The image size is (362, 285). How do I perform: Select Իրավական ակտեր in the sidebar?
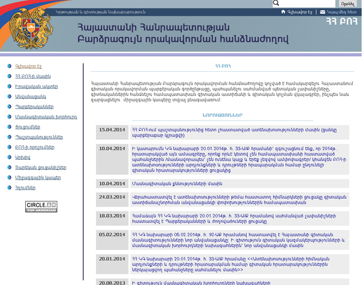click(36, 86)
